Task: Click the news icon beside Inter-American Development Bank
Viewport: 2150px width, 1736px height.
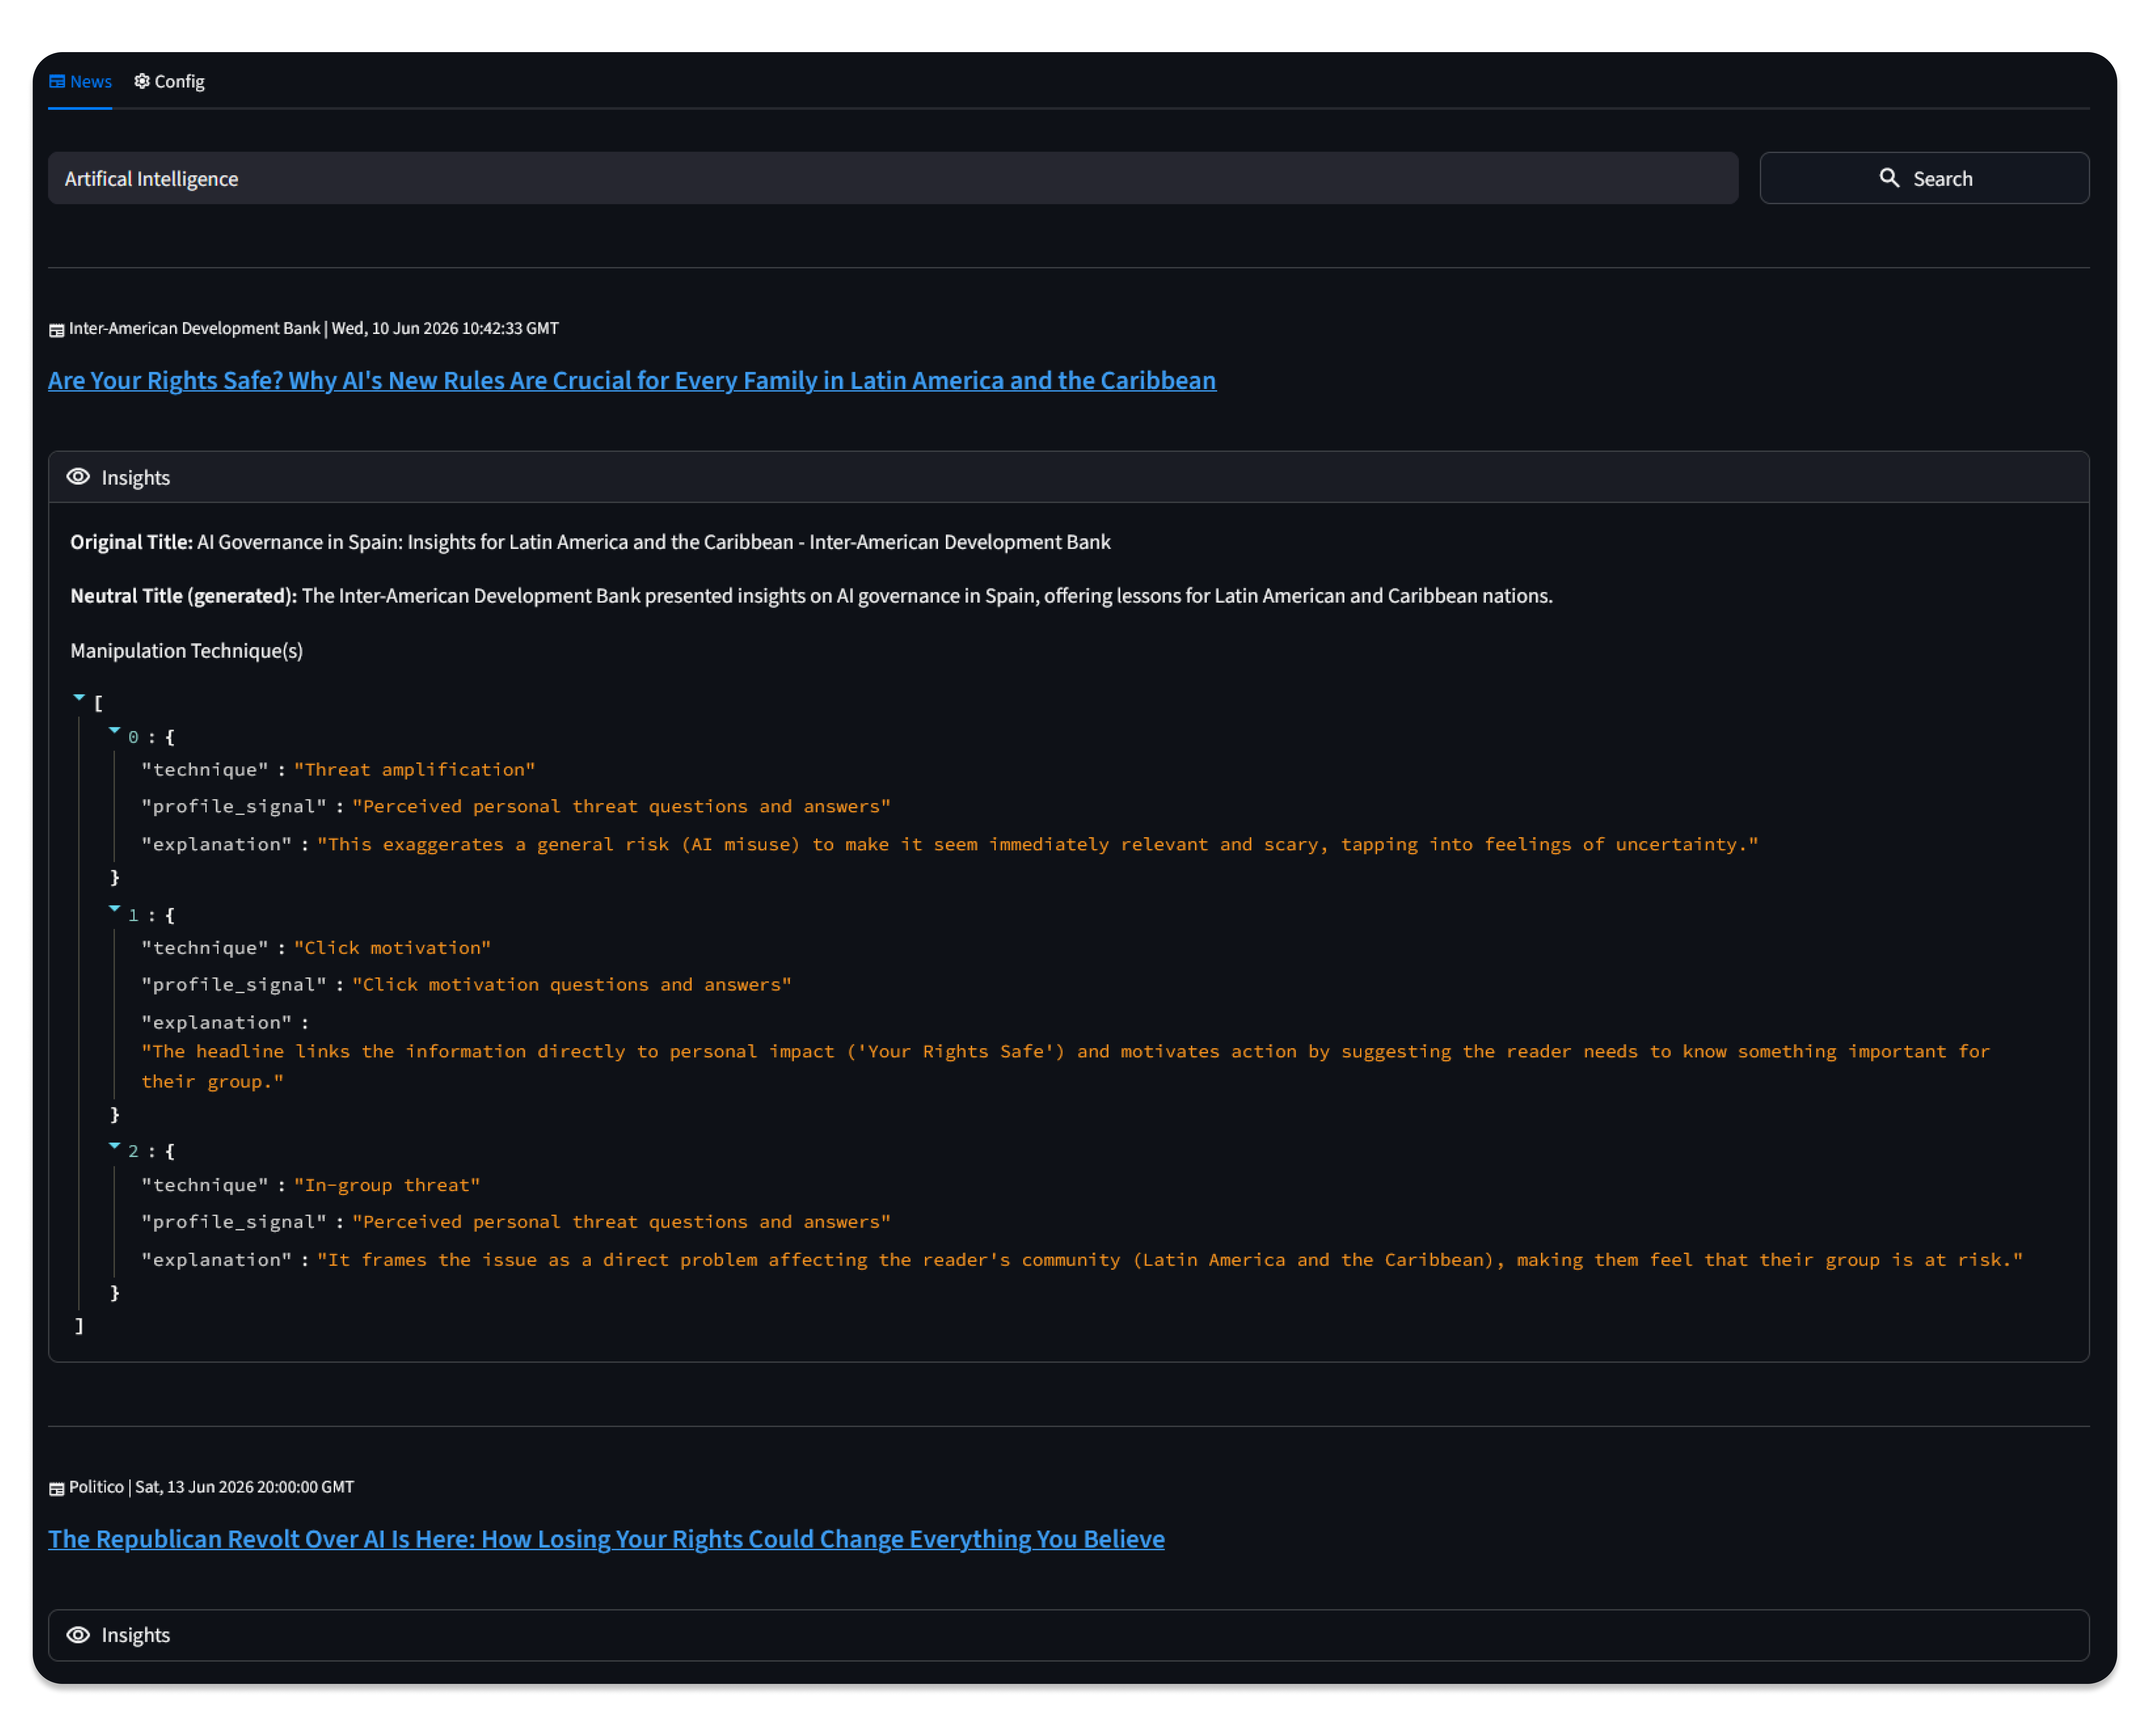Action: (x=57, y=330)
